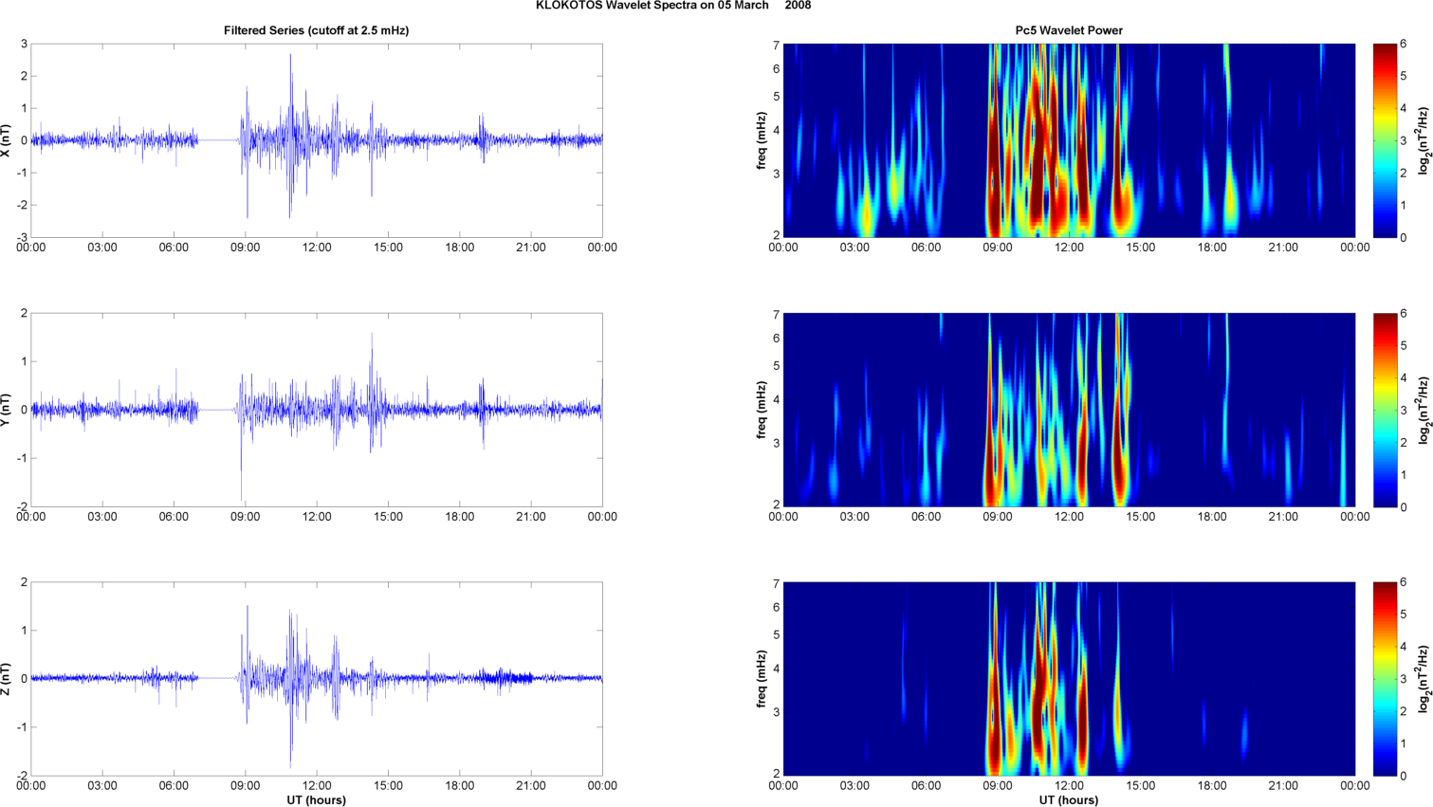Click the 15:00 tick under top spectrogram
Image resolution: width=1433 pixels, height=807 pixels.
point(1141,248)
